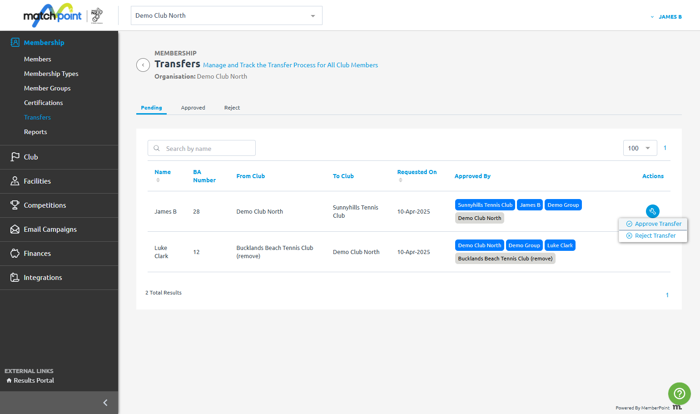Open Reports in the sidebar
700x414 pixels.
[x=35, y=132]
